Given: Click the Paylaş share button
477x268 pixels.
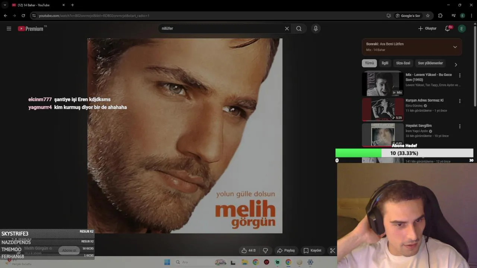Looking at the screenshot, I should pos(286,251).
